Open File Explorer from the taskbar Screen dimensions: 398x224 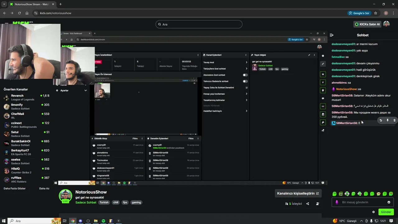(96, 221)
